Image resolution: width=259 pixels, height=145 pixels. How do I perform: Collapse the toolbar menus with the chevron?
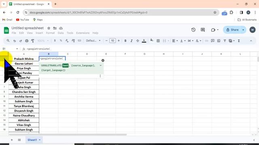(251, 41)
